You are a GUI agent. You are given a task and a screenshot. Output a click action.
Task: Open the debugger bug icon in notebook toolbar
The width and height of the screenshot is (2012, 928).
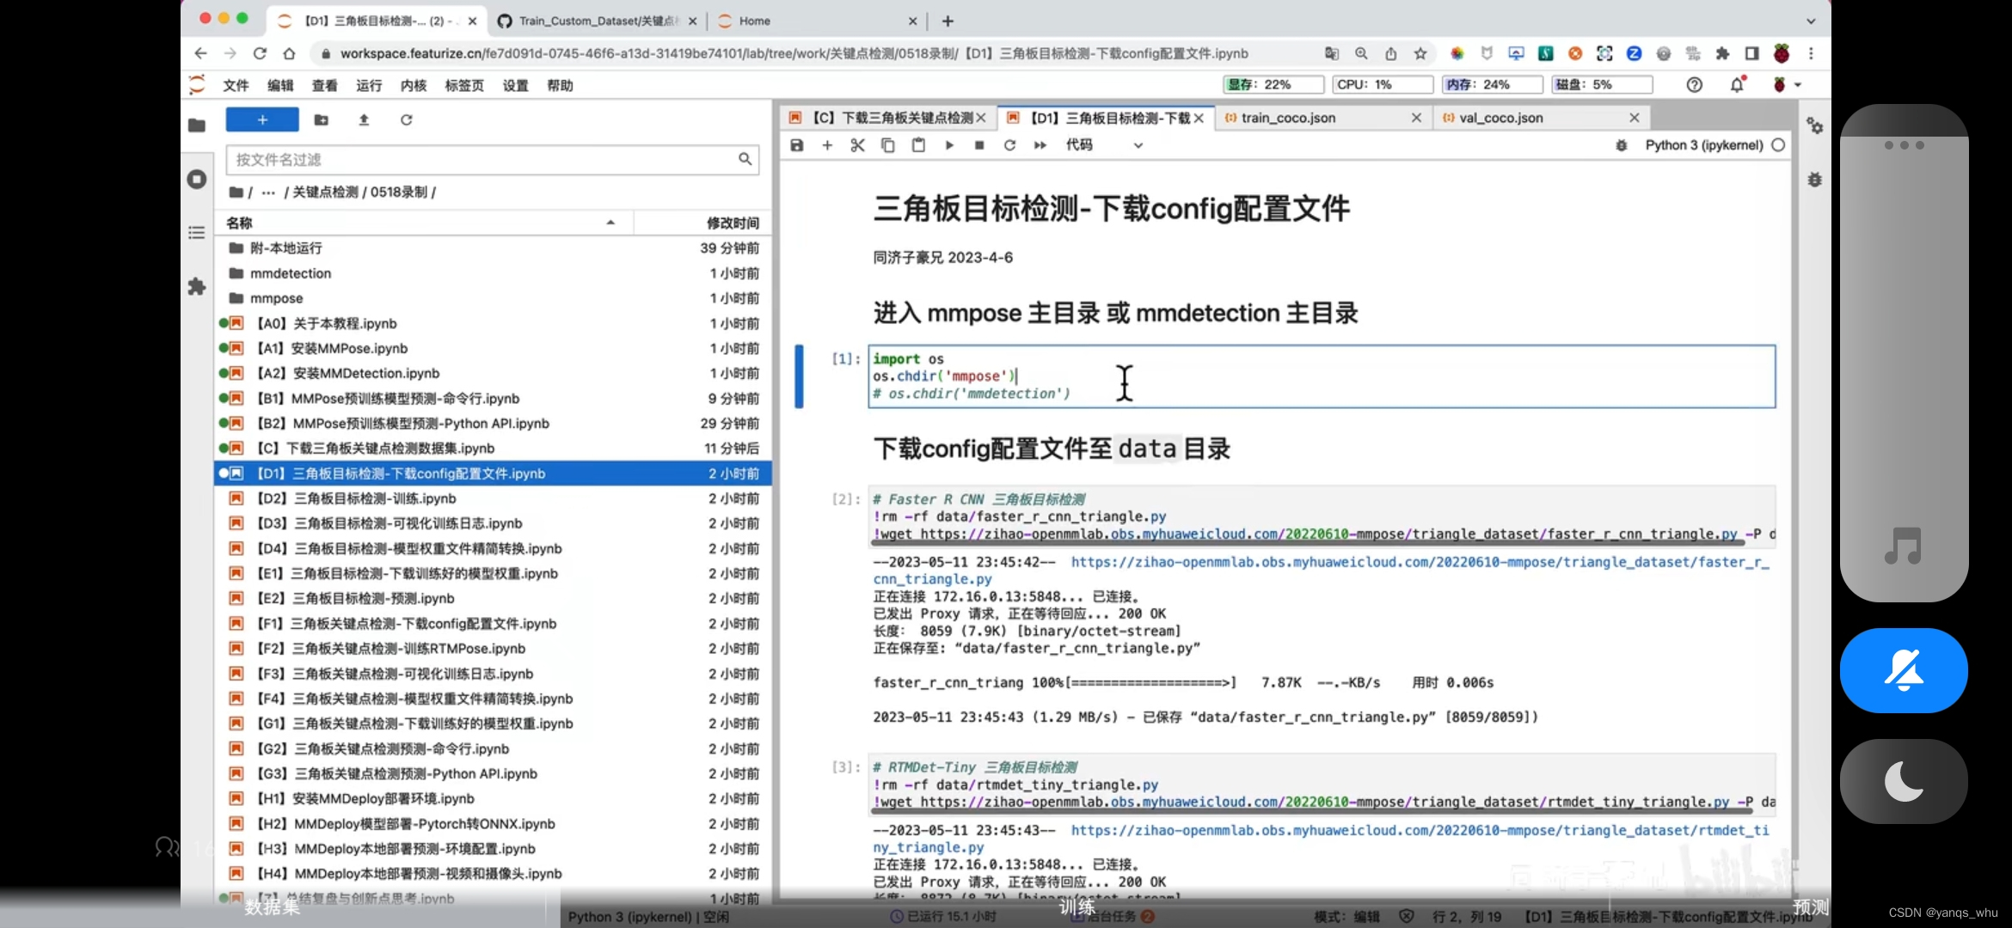(1622, 145)
